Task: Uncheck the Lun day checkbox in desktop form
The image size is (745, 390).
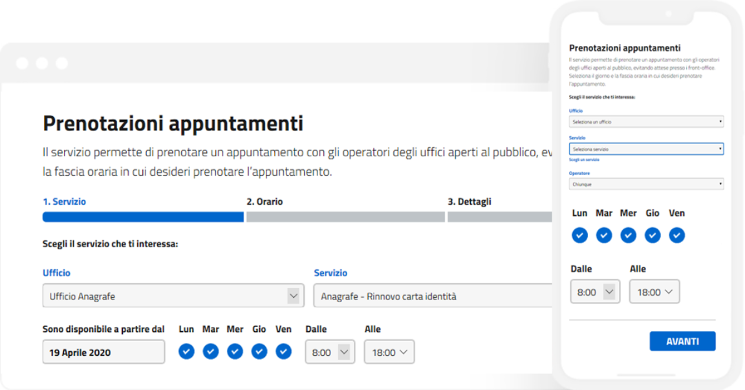Action: [186, 351]
